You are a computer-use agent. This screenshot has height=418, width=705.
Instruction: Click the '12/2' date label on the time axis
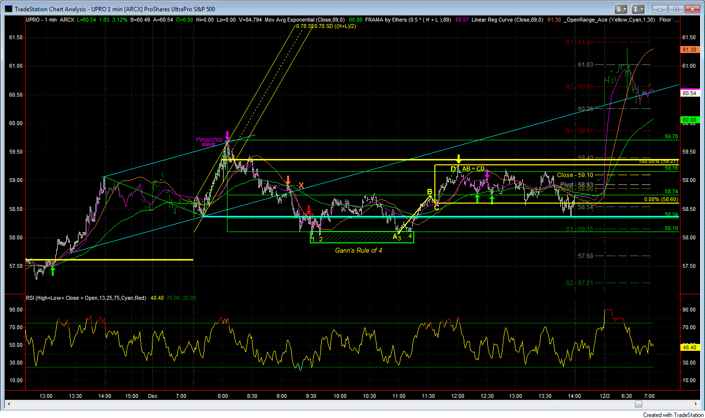tap(605, 396)
